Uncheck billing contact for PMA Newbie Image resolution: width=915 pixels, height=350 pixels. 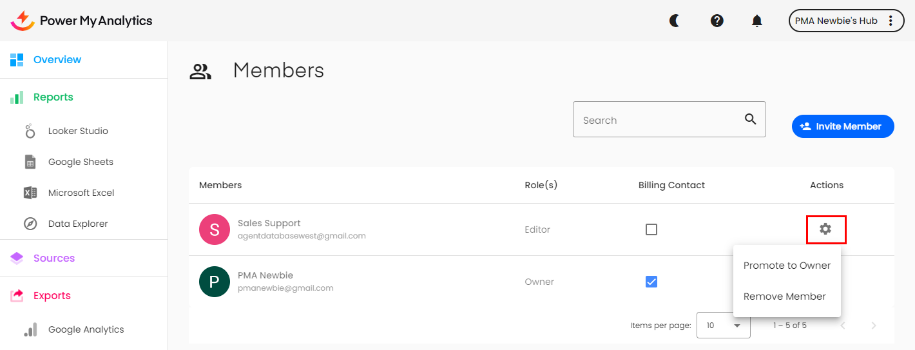(x=651, y=282)
